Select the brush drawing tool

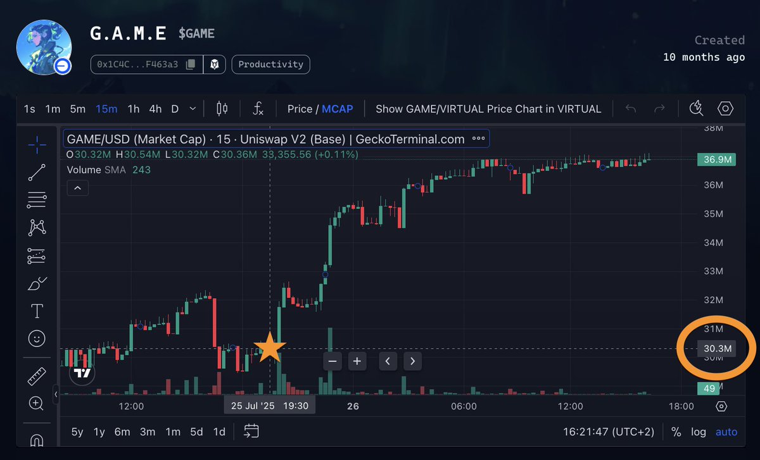tap(37, 283)
